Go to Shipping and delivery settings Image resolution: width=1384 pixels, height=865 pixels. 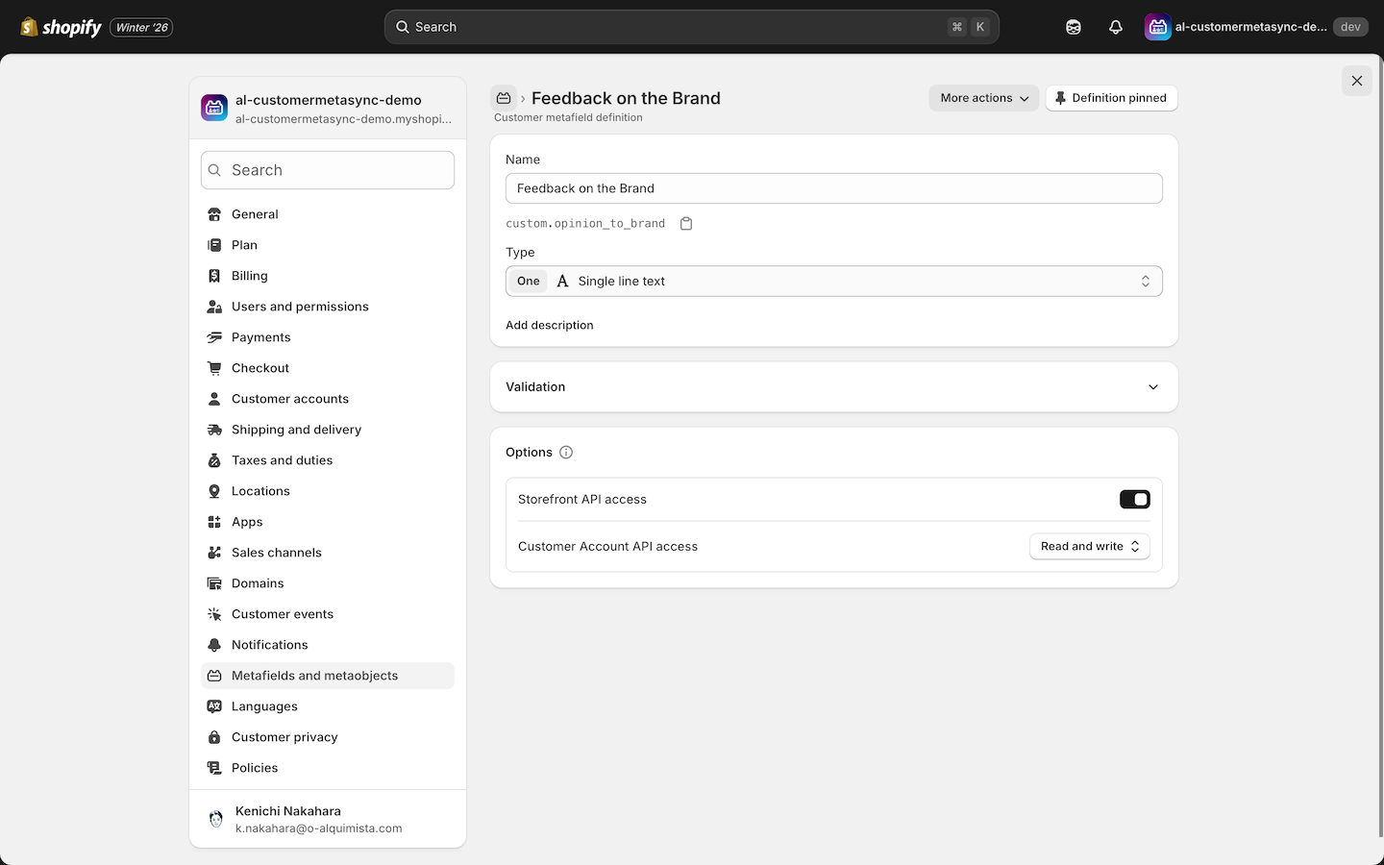click(296, 430)
